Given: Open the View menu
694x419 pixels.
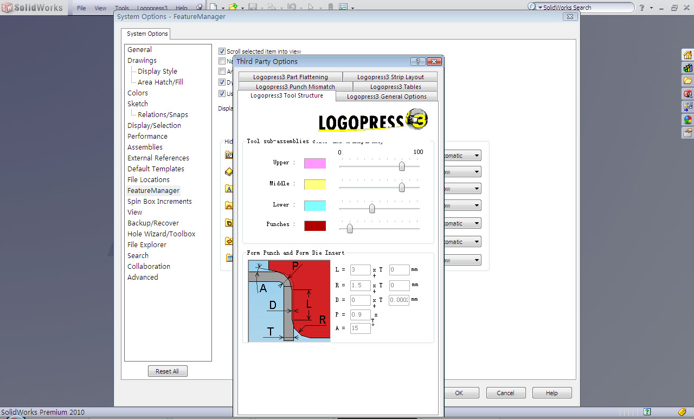Looking at the screenshot, I should point(100,8).
